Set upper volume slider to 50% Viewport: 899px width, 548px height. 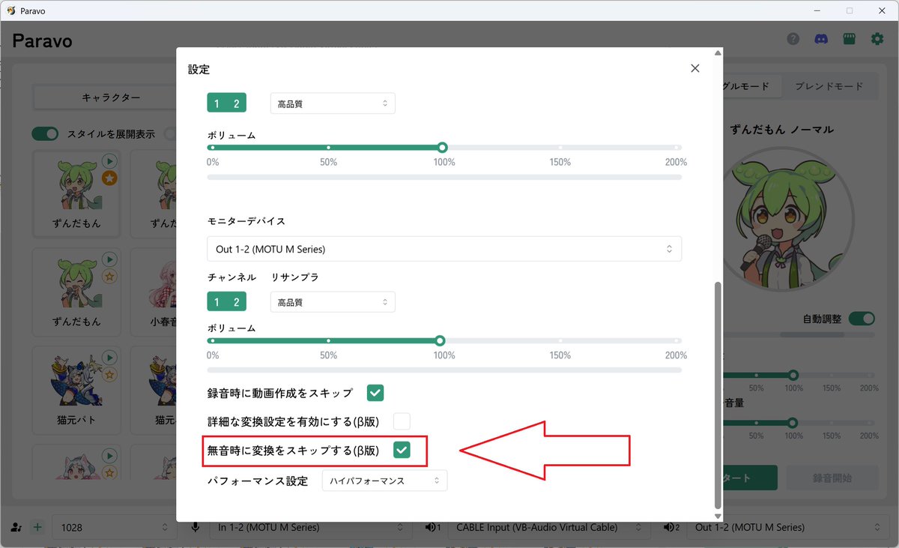click(x=328, y=148)
